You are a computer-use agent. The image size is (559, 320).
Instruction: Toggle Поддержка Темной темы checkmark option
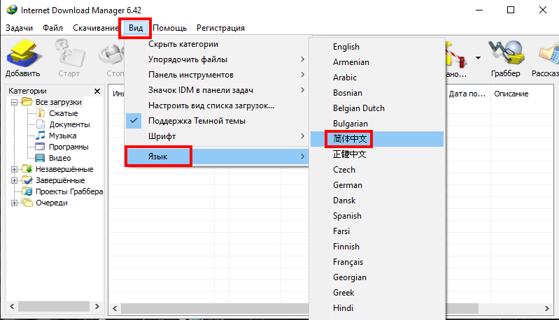tap(197, 121)
